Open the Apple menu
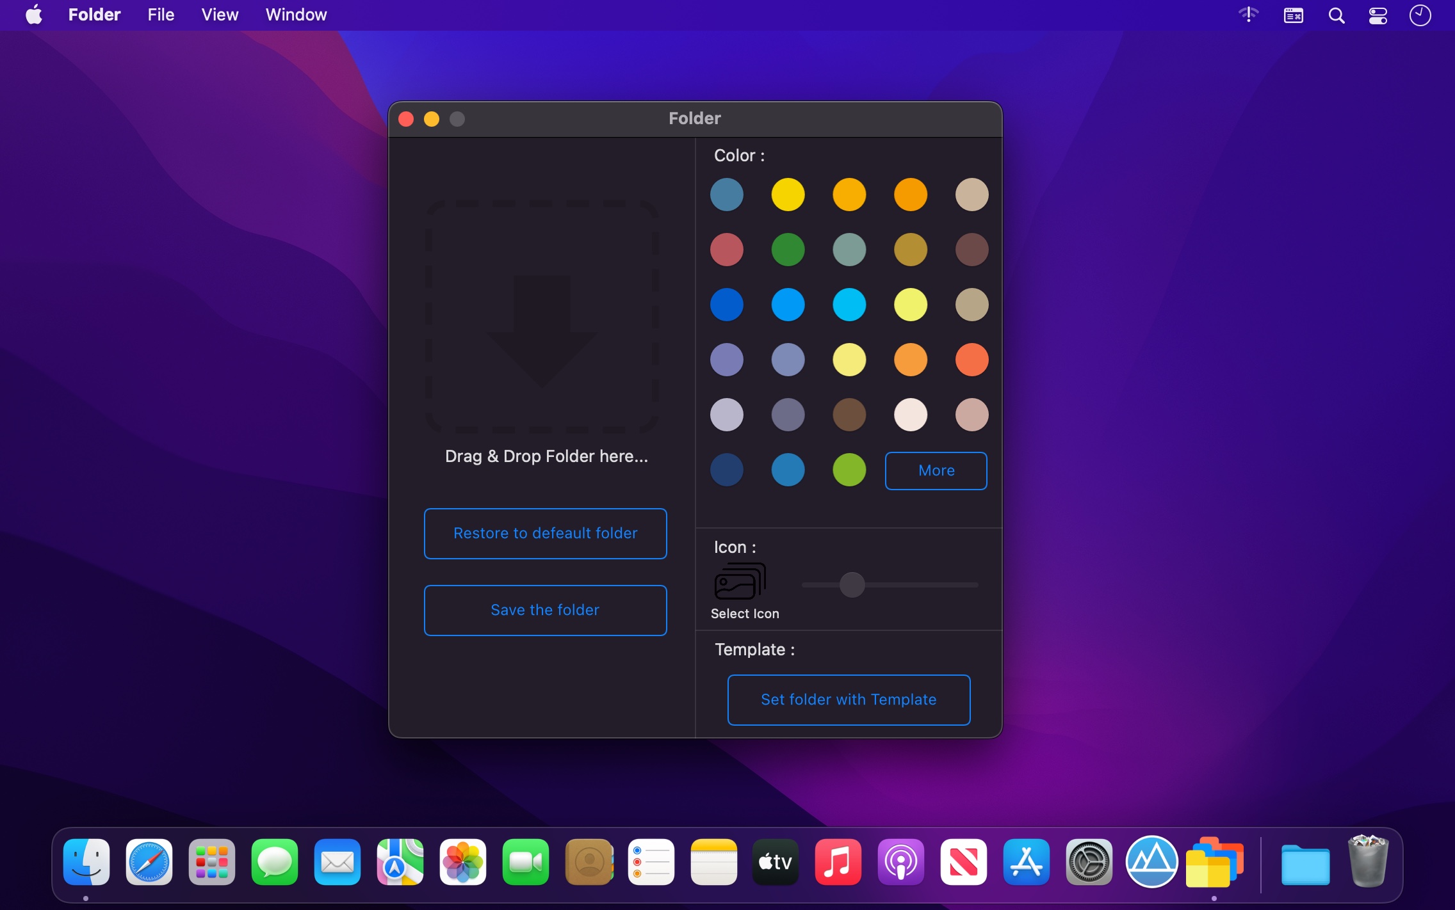1455x910 pixels. pos(34,15)
